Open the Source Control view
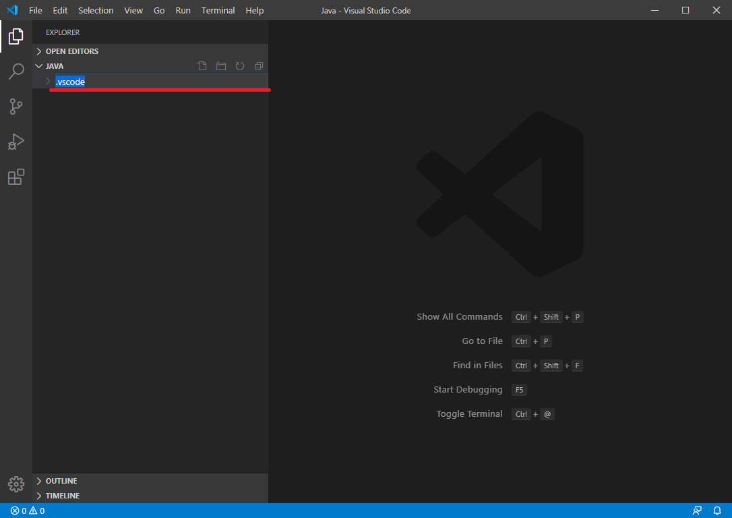 coord(16,107)
